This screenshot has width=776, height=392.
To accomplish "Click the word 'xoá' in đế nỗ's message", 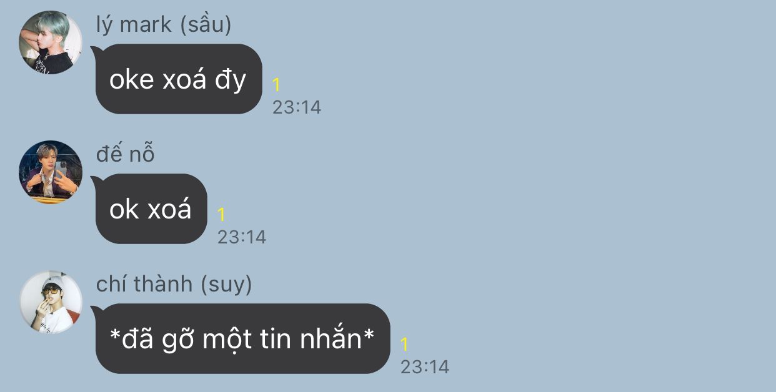I will tap(170, 209).
